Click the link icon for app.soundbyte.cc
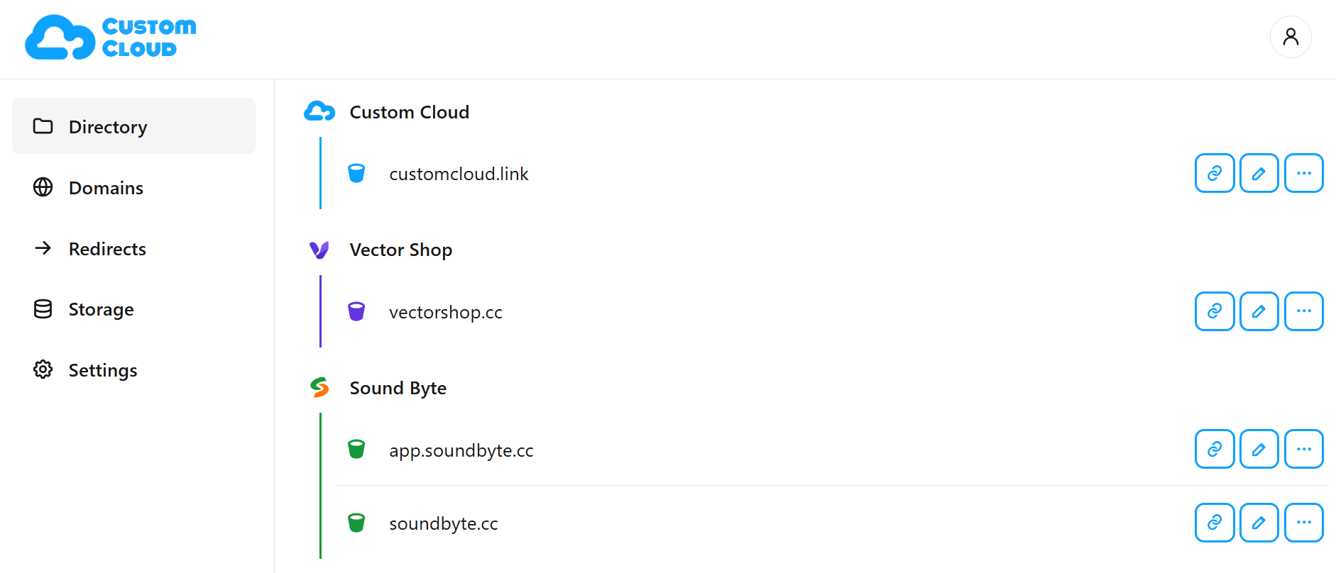The width and height of the screenshot is (1336, 573). tap(1215, 449)
